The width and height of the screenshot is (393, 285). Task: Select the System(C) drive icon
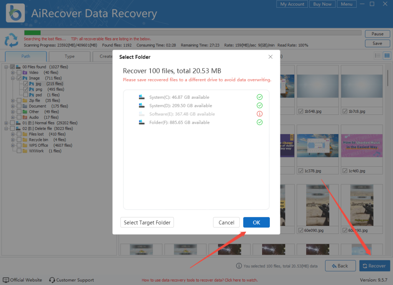(x=142, y=97)
